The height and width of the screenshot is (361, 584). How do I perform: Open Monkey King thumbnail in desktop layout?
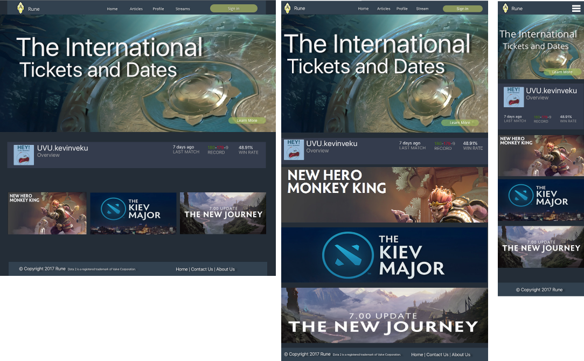click(x=47, y=213)
